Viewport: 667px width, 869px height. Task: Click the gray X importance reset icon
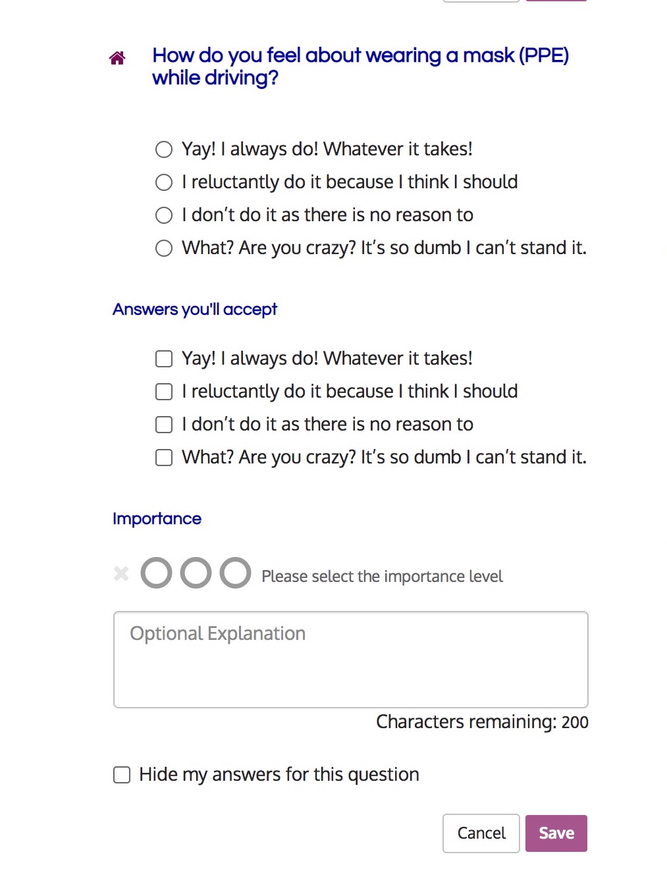click(x=121, y=573)
